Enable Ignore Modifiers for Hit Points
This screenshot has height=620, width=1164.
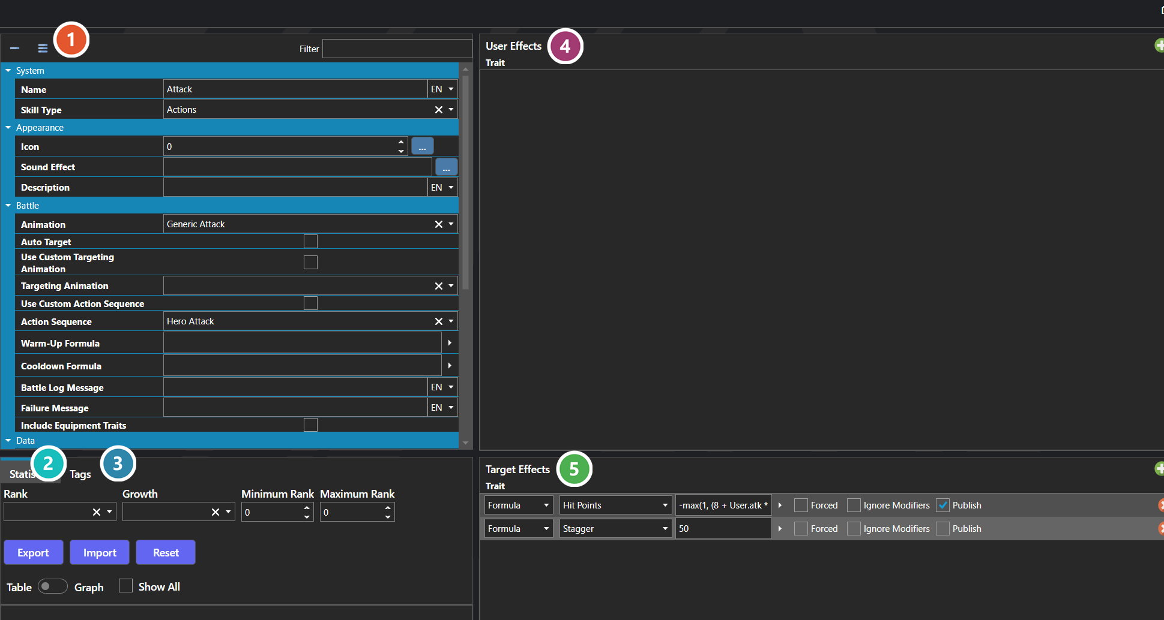pos(854,505)
